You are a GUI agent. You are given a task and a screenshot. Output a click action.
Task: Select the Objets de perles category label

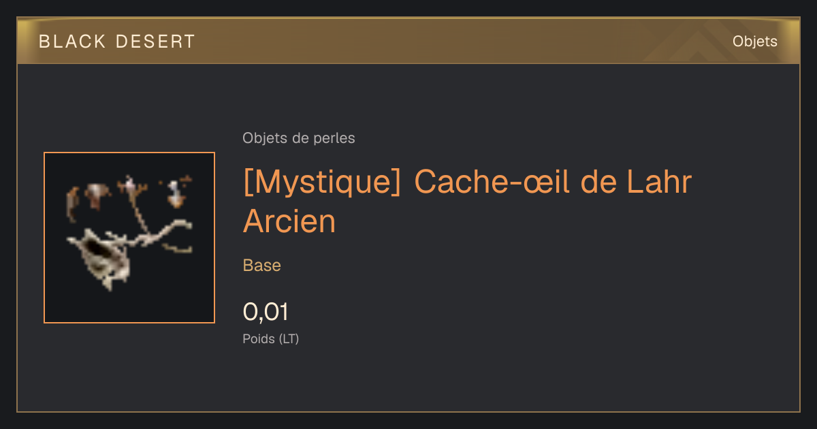[x=298, y=138]
